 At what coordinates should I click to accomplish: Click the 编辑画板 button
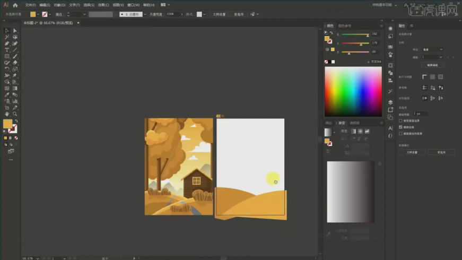tap(432, 65)
